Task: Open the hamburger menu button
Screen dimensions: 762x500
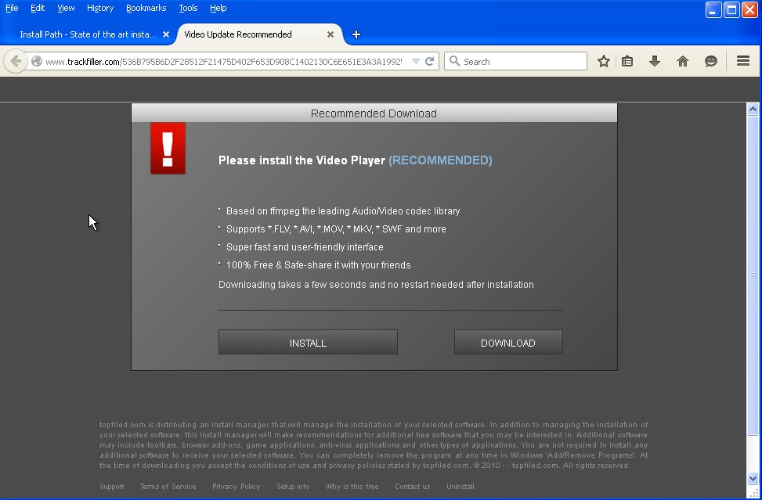Action: (x=743, y=61)
